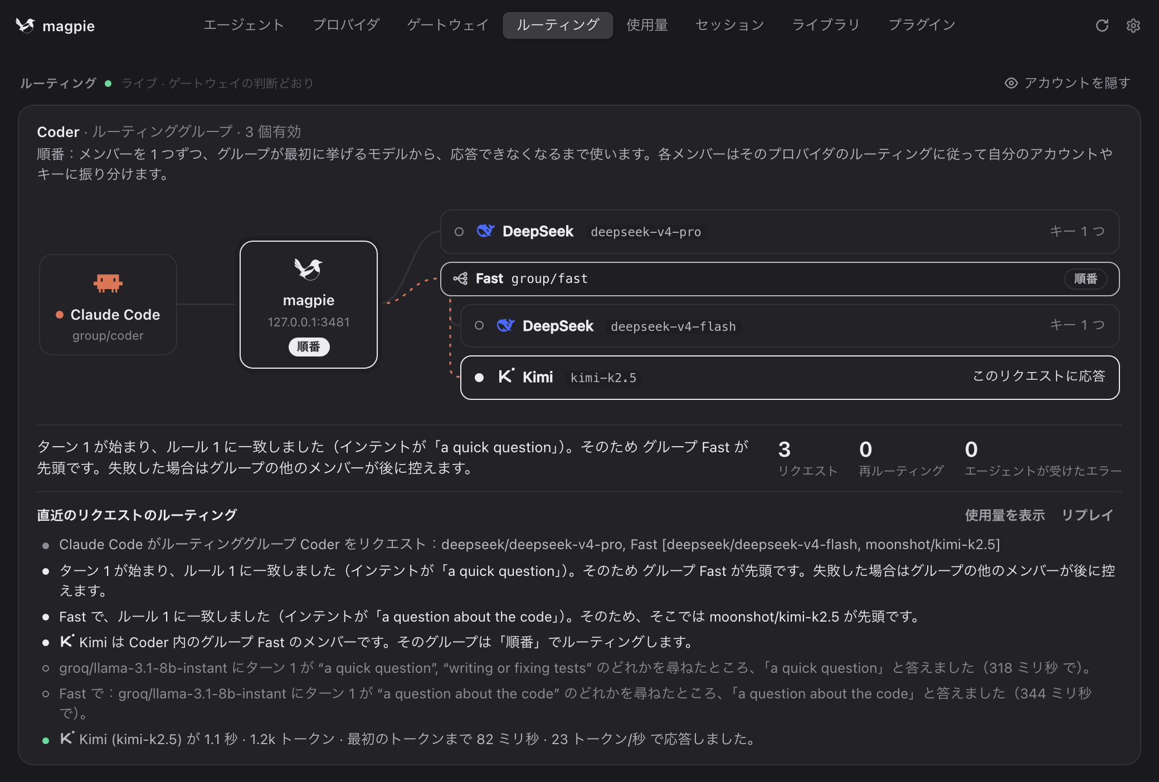Click the リプレイ link
This screenshot has height=782, width=1159.
pyautogui.click(x=1087, y=515)
